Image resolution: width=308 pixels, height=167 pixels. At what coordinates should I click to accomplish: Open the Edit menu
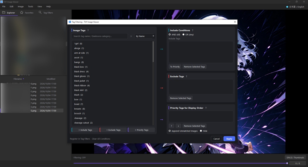click(12, 7)
